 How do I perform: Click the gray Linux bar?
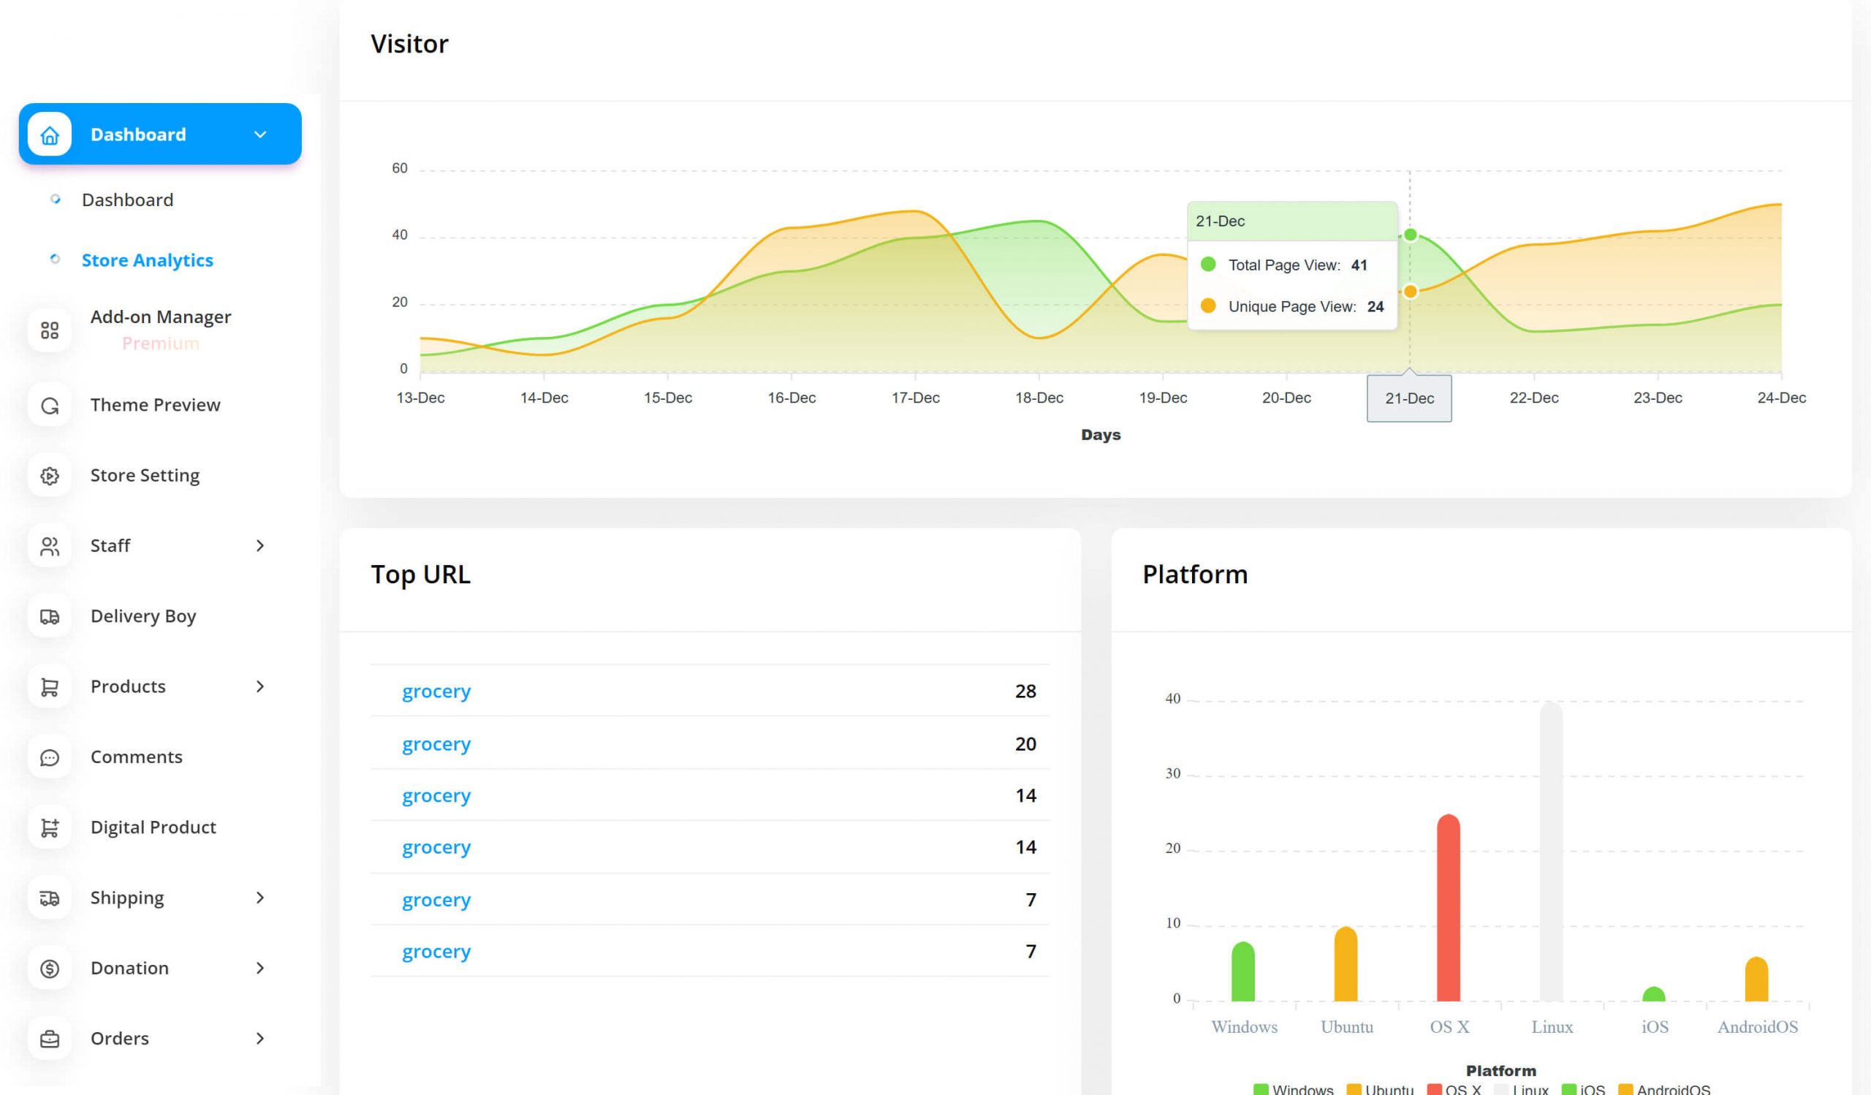pos(1551,851)
